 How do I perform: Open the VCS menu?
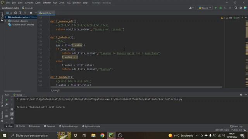(69, 3)
